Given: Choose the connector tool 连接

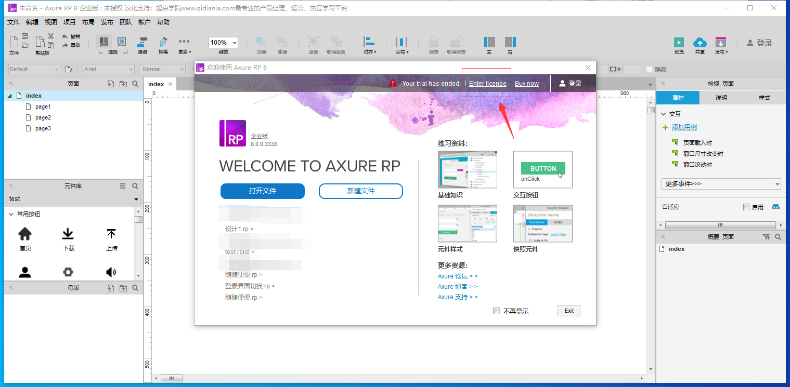Looking at the screenshot, I should (x=143, y=42).
